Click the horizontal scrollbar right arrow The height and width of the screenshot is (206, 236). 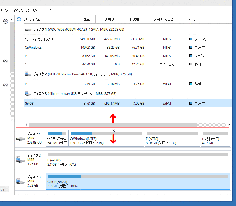(x=229, y=125)
